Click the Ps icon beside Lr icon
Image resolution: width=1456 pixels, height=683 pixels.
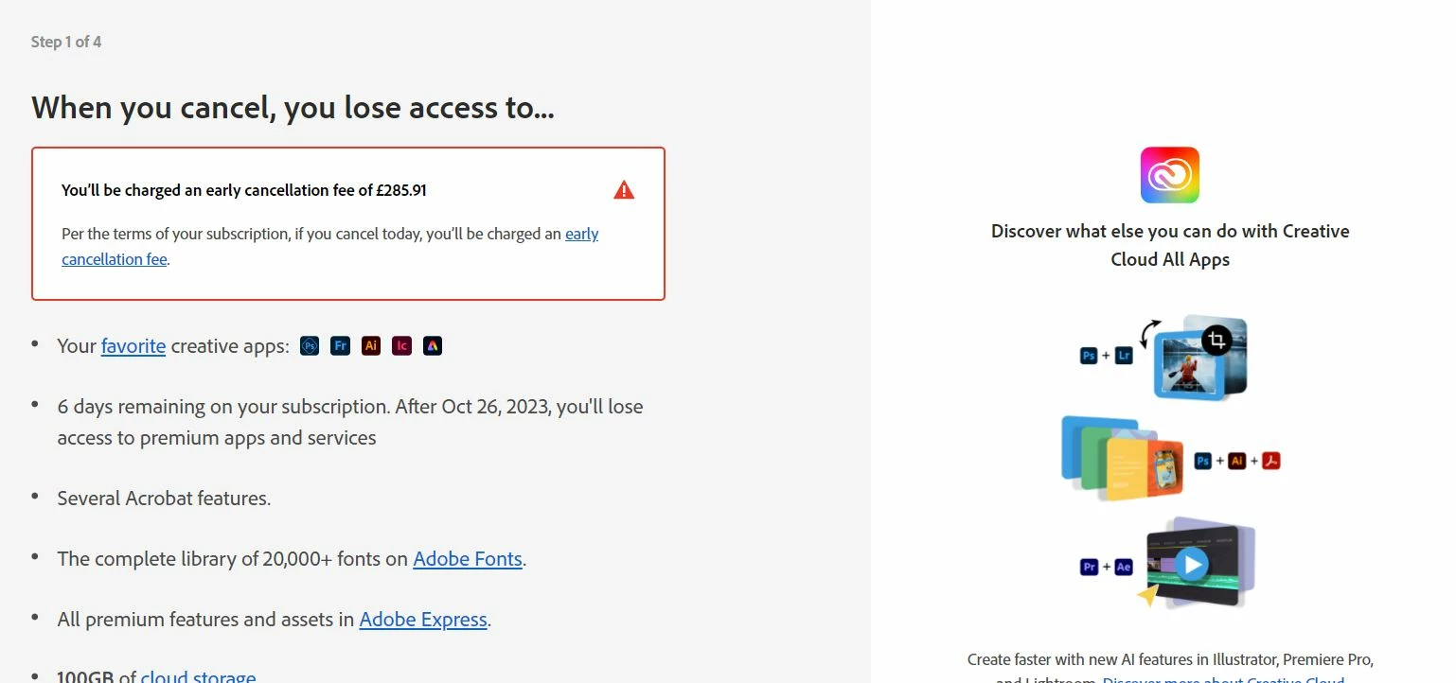click(1089, 356)
